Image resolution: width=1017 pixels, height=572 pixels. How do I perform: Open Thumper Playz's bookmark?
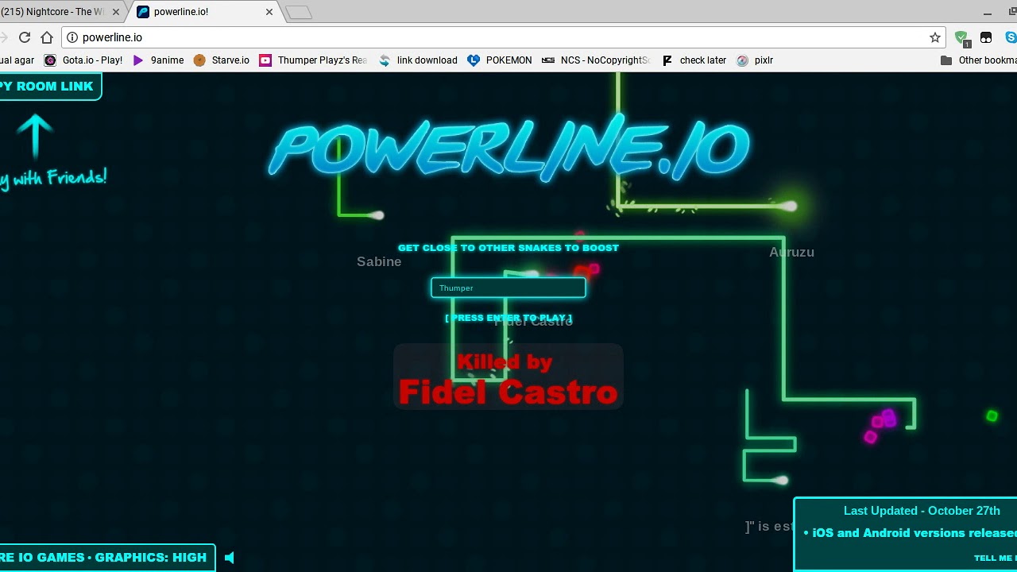point(313,60)
